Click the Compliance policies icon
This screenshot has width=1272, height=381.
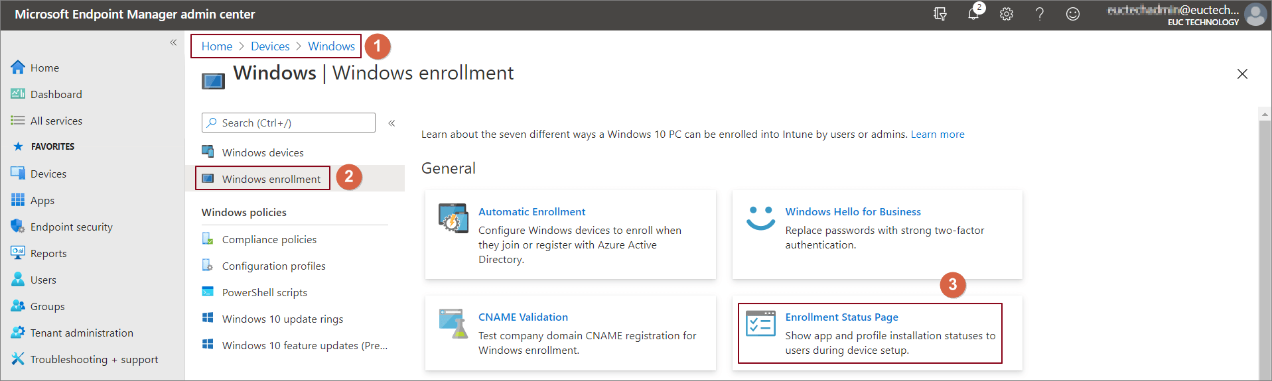point(208,239)
